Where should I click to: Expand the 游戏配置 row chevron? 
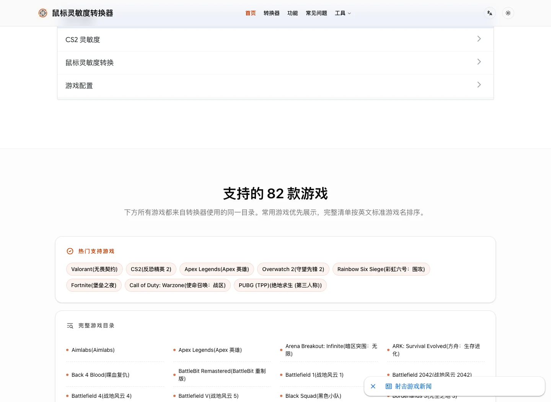(x=479, y=85)
